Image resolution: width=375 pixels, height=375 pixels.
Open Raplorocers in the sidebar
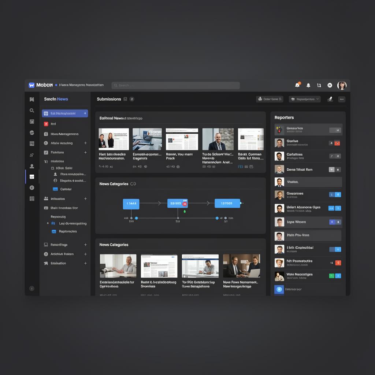click(68, 231)
